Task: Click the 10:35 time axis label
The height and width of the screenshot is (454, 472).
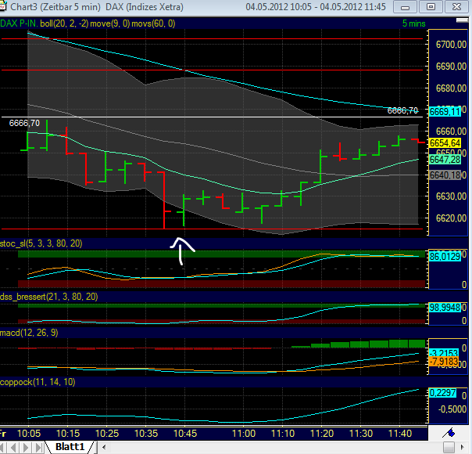Action: click(x=146, y=434)
